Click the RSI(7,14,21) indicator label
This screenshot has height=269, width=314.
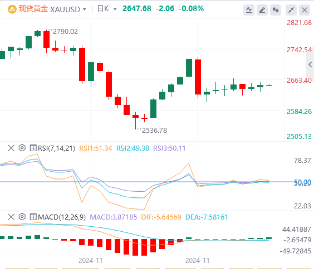tap(56, 148)
